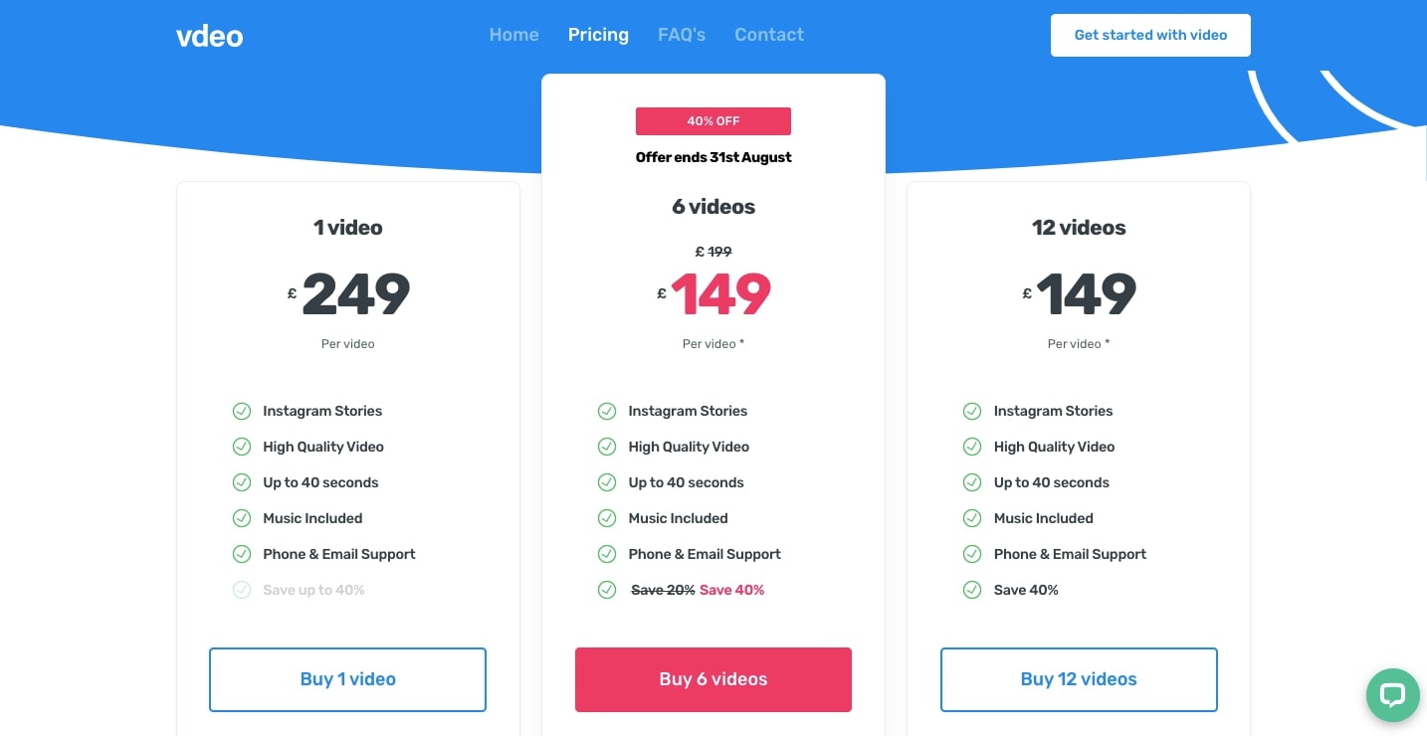Open the live chat widget

1392,694
